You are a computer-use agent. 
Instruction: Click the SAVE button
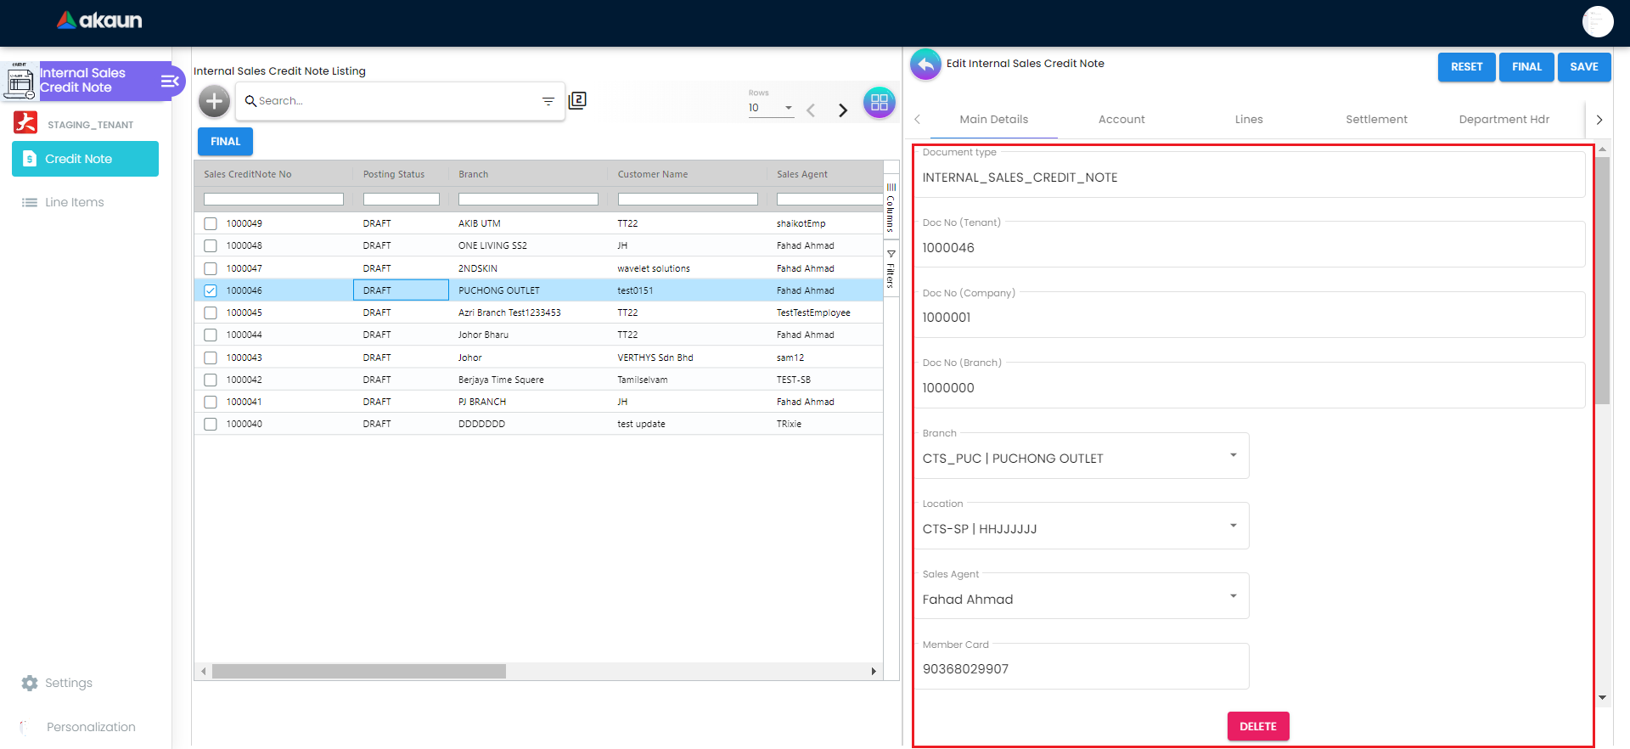pyautogui.click(x=1583, y=67)
